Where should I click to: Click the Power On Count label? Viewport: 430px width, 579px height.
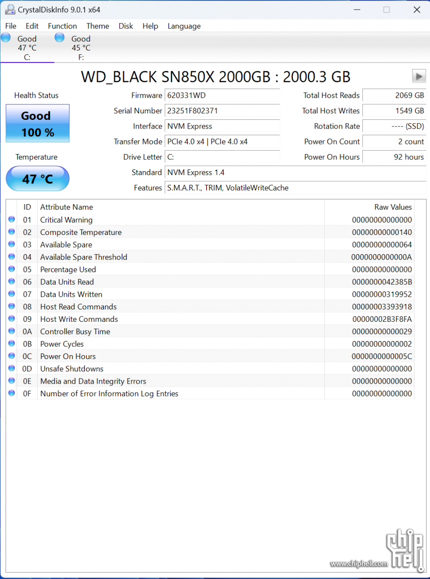tap(332, 141)
